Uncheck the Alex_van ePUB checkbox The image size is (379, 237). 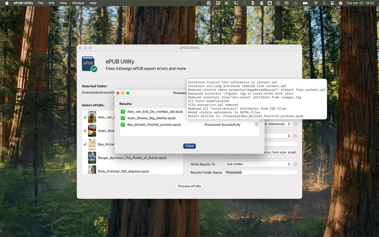(85, 117)
